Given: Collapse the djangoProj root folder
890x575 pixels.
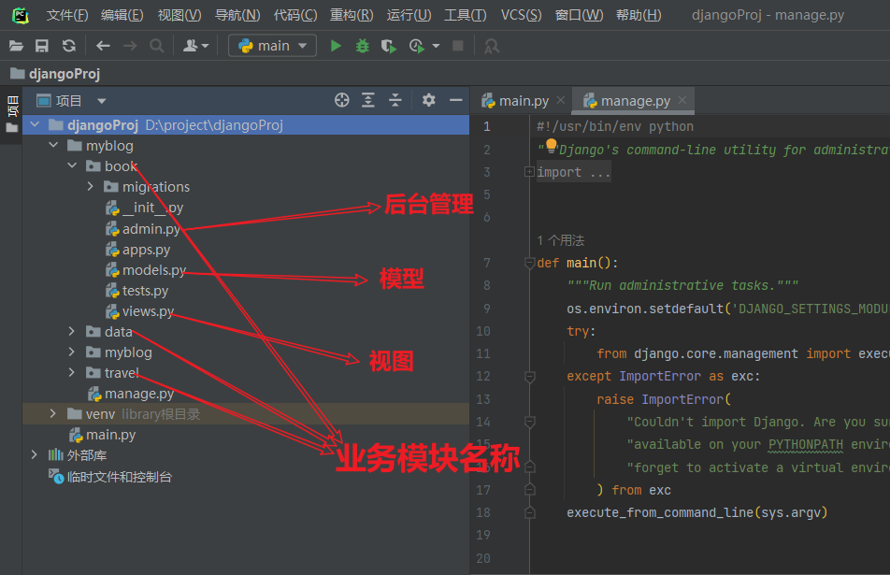Looking at the screenshot, I should click(x=36, y=124).
